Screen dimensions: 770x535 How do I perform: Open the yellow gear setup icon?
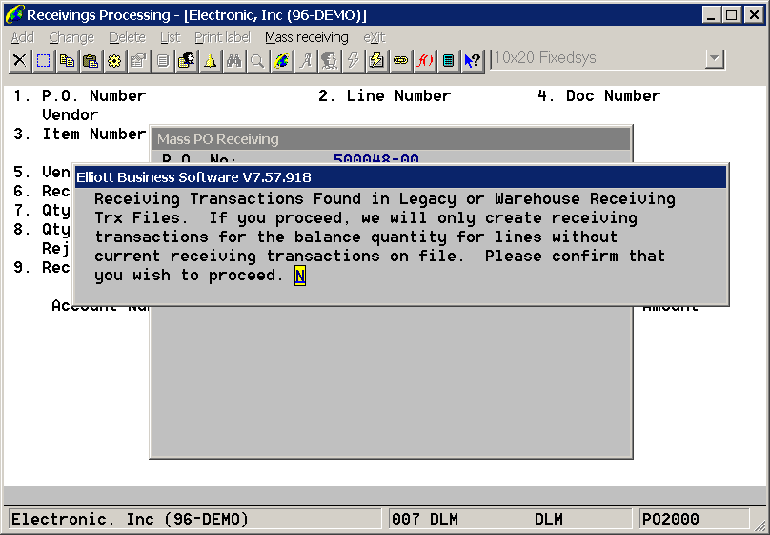coord(114,61)
